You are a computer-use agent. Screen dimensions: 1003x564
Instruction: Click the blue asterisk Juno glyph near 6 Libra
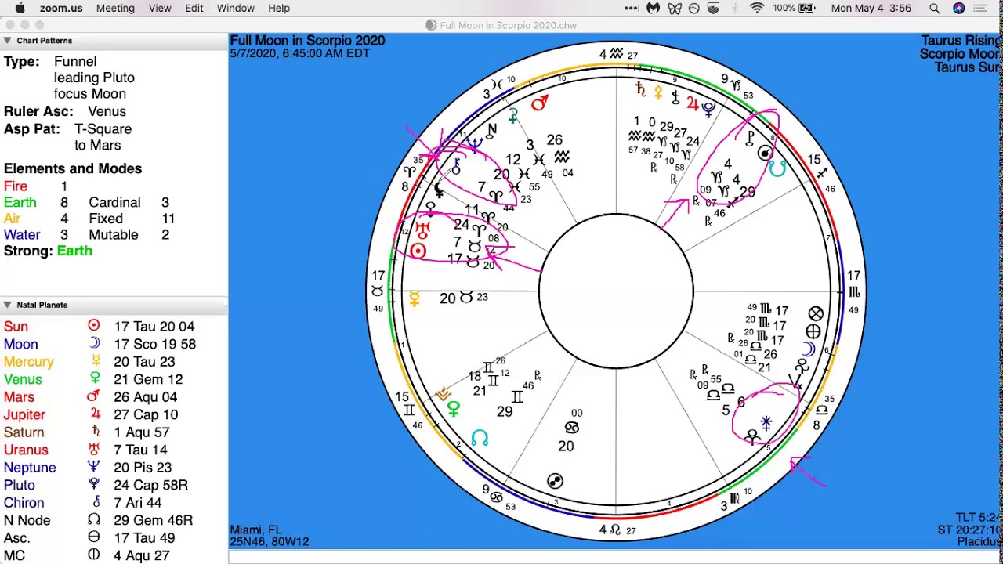click(x=766, y=423)
